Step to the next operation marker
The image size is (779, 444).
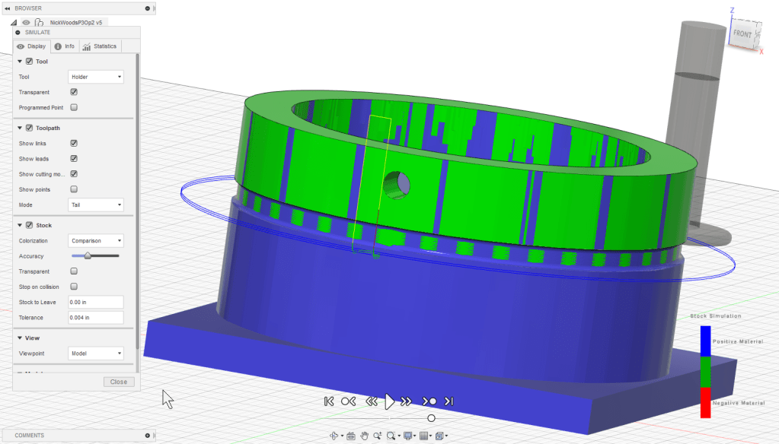pyautogui.click(x=429, y=401)
